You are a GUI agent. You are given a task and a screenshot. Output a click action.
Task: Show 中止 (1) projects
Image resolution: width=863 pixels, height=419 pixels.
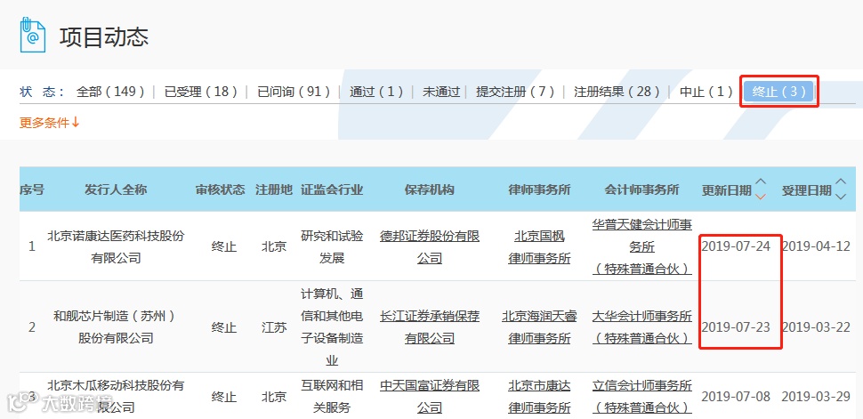(706, 92)
